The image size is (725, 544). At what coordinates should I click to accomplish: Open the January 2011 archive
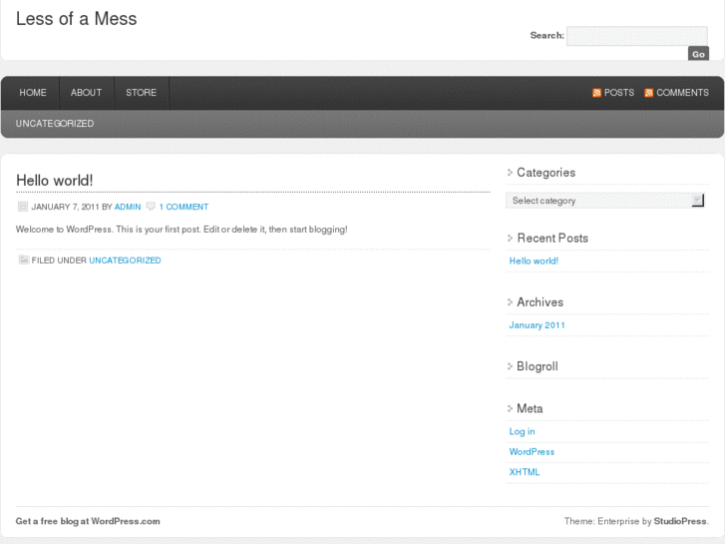[x=537, y=325]
